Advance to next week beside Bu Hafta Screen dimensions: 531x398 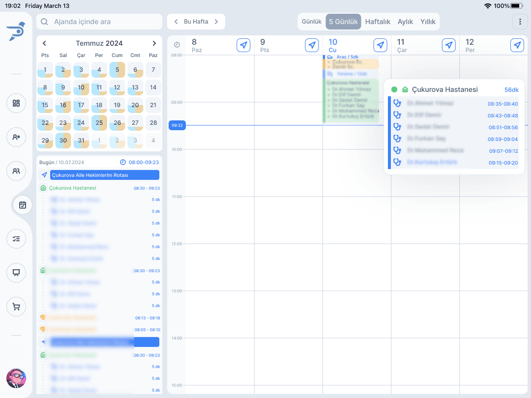coord(216,22)
